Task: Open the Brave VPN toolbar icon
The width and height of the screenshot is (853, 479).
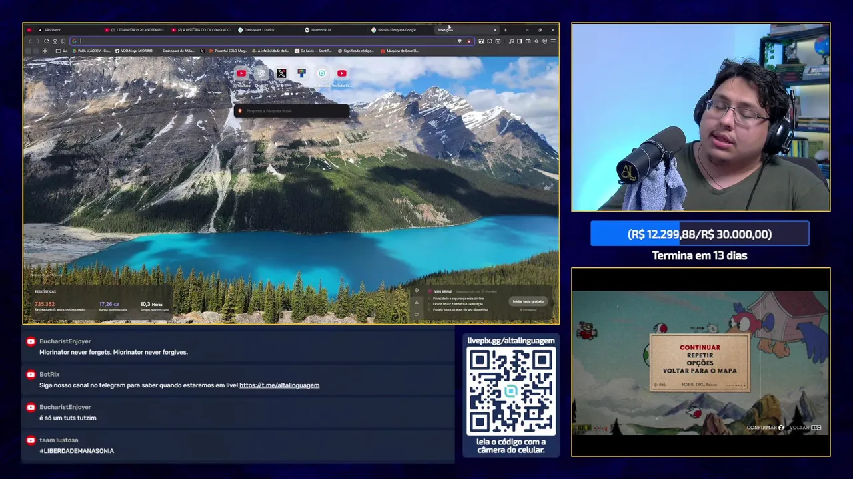Action: click(x=545, y=41)
